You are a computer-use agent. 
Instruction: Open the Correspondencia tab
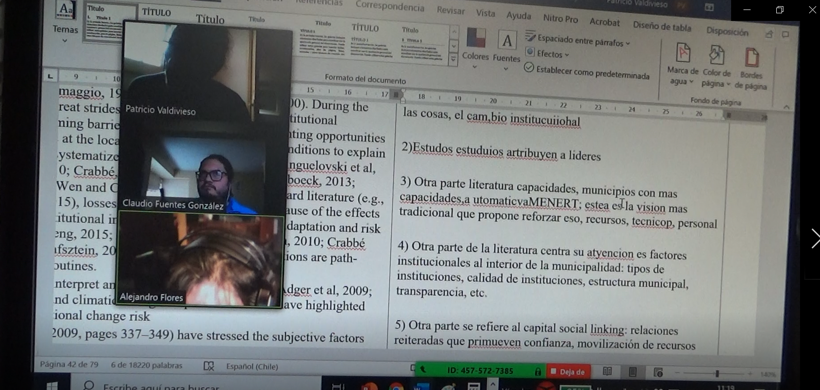coord(390,6)
